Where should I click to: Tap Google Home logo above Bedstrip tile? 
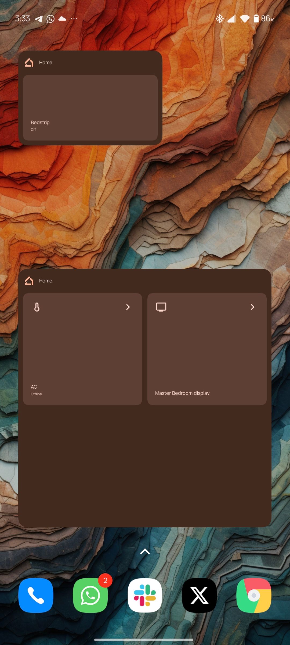click(29, 63)
